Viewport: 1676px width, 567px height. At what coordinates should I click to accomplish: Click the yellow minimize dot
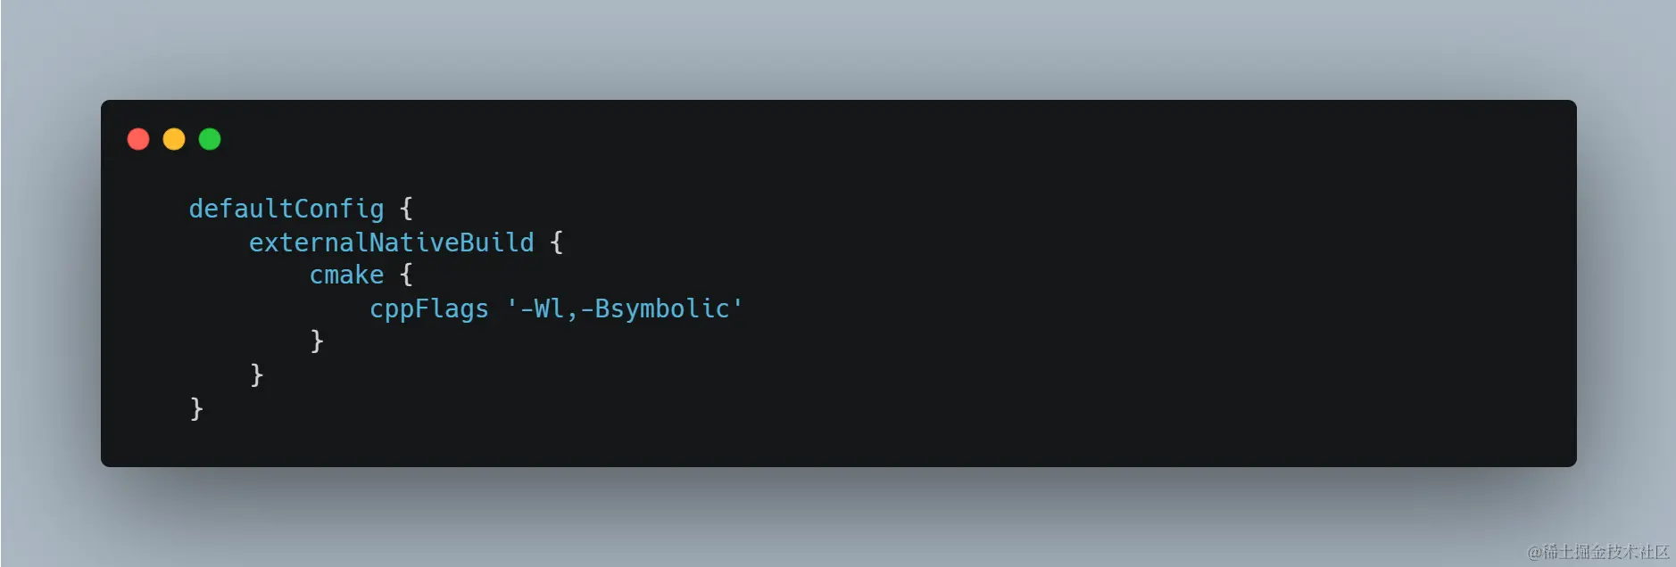coord(174,139)
